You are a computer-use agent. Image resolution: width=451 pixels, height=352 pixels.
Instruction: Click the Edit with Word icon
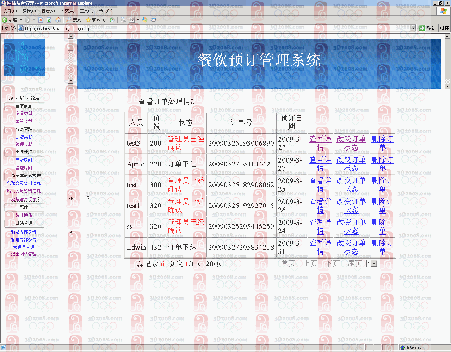[x=132, y=20]
